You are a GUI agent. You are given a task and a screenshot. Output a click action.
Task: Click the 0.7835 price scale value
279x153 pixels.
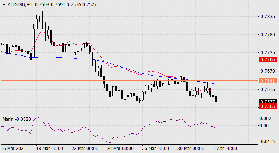tap(268, 17)
